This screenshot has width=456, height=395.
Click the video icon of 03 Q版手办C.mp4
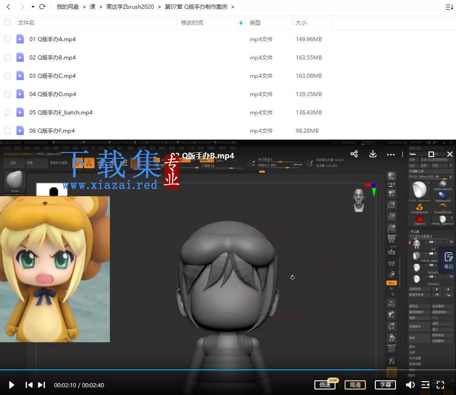20,76
